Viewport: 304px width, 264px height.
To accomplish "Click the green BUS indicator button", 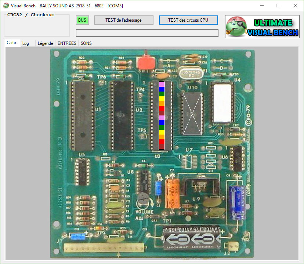I will point(82,20).
